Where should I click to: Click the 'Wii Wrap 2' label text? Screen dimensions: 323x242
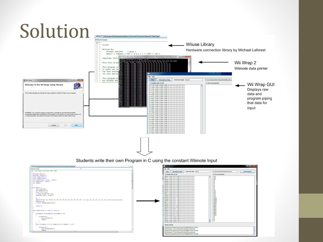click(245, 63)
